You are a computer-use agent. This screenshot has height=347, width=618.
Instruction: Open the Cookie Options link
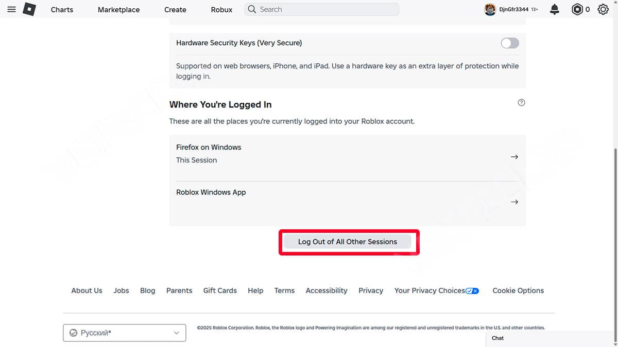[518, 290]
